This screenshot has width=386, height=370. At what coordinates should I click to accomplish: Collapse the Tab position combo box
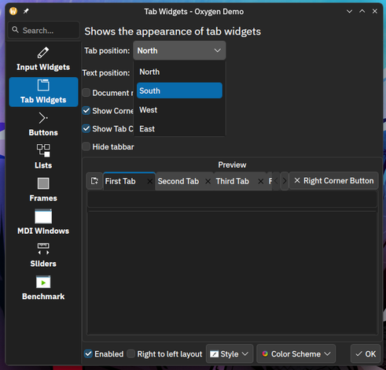[x=179, y=50]
